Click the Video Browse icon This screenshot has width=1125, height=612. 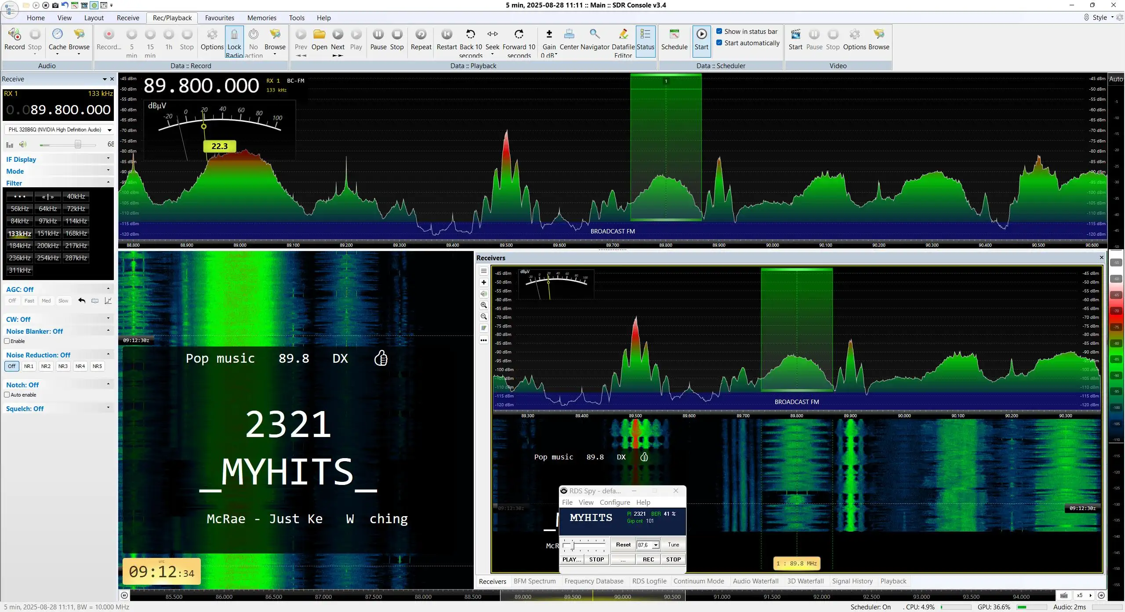878,34
